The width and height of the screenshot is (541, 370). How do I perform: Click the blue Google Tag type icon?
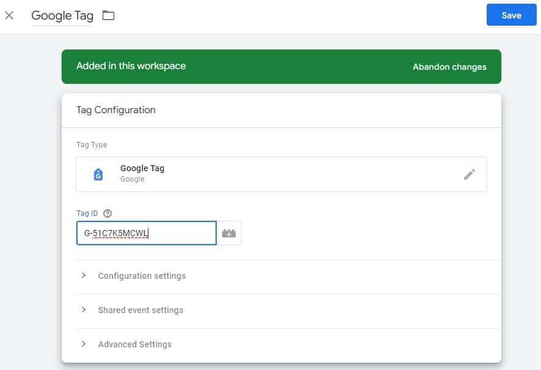98,174
